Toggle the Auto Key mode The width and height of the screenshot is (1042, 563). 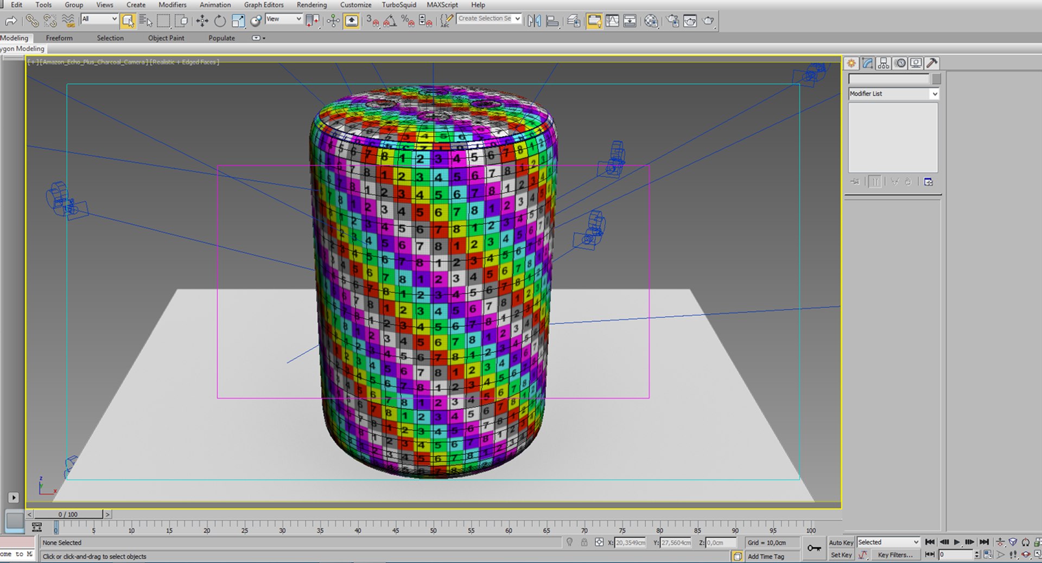click(841, 542)
